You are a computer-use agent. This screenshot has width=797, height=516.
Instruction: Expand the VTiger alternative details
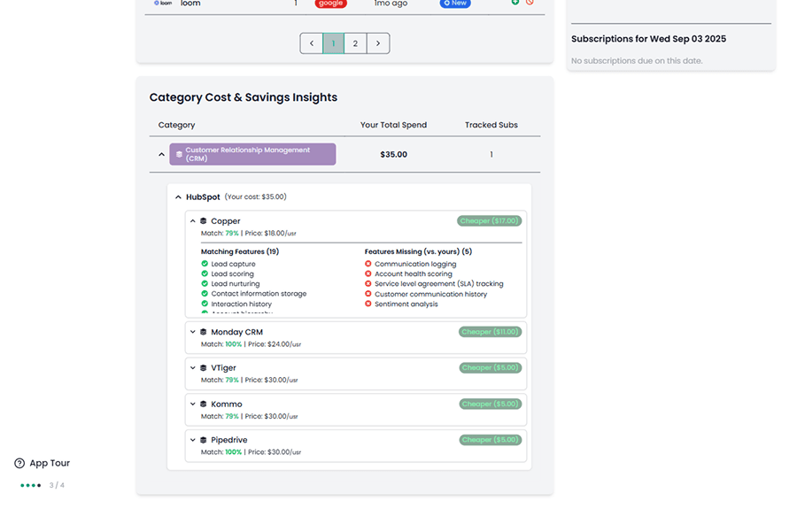193,368
